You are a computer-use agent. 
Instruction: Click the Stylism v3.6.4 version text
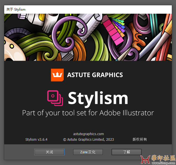(36, 139)
